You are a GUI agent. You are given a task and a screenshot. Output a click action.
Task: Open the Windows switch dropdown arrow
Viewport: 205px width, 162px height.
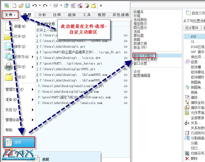tap(61, 6)
